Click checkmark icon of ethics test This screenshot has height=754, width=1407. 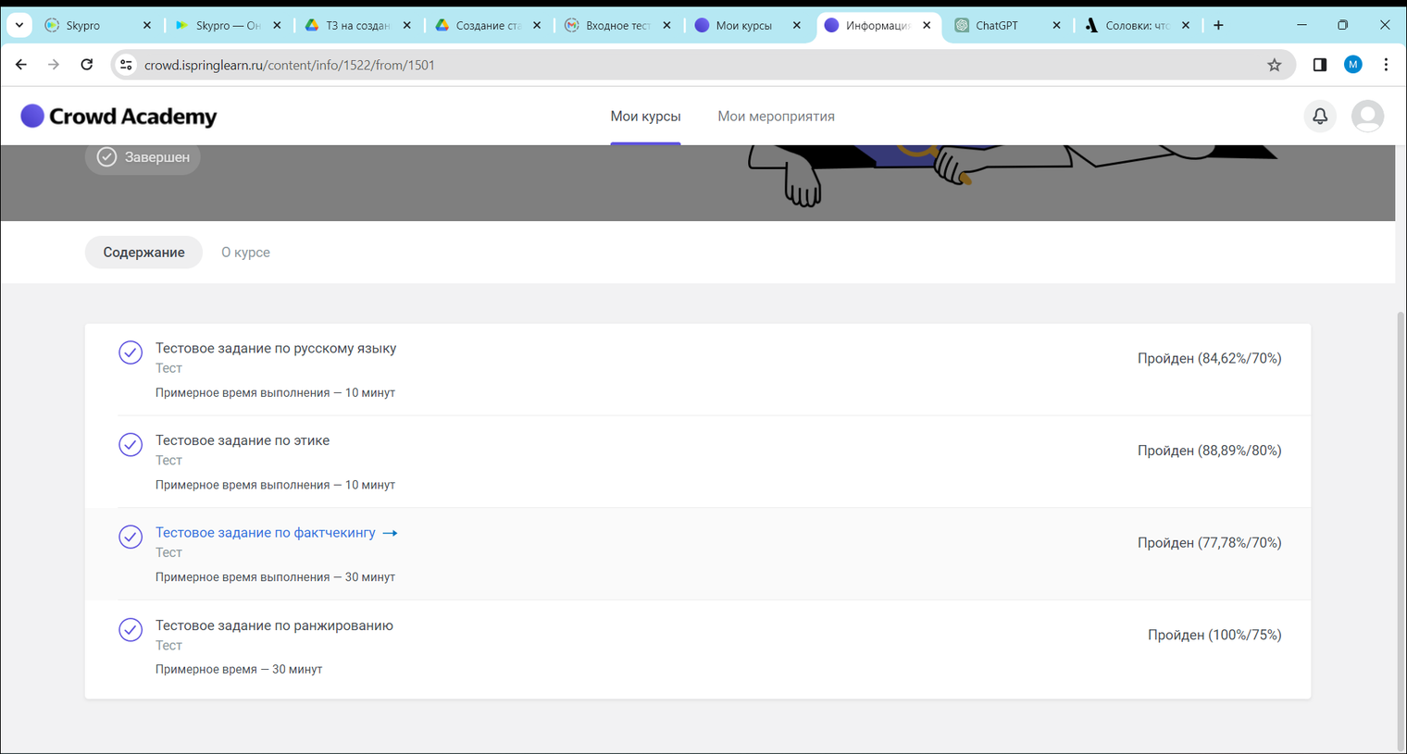(x=131, y=445)
